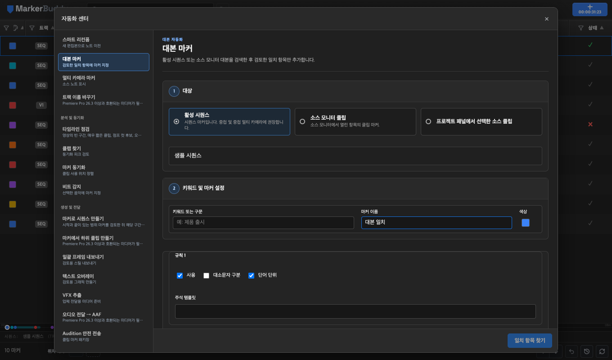Select 비트 감지 in the sidebar

click(x=103, y=189)
